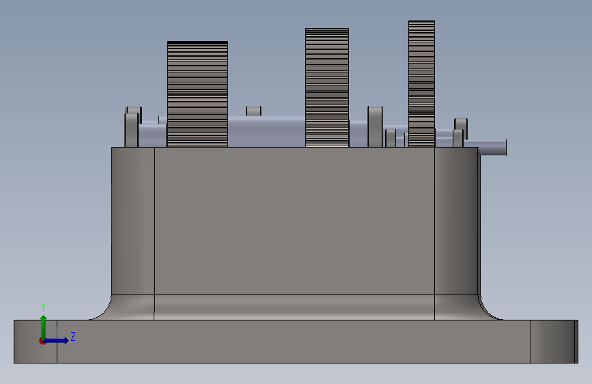This screenshot has width=592, height=384.
Task: Select the large housing block front face
Action: 294,220
